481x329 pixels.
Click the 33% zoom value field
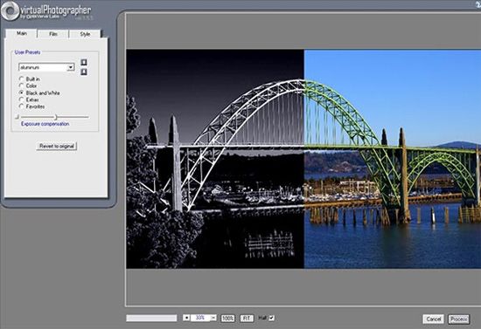200,318
